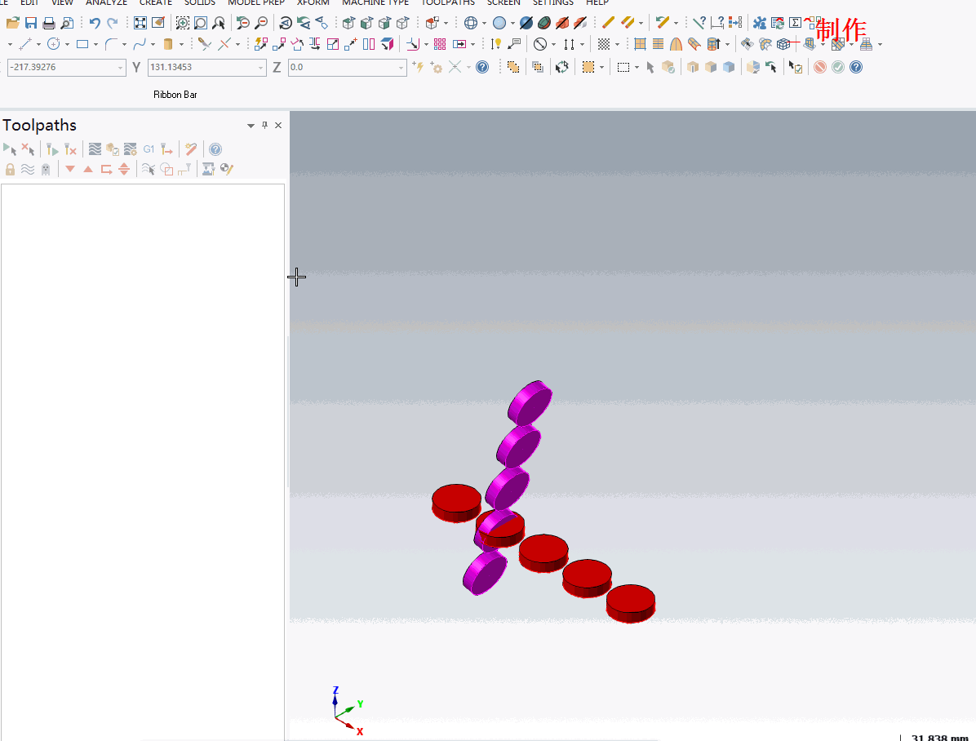Save the file with the floppy disk icon

(x=30, y=23)
